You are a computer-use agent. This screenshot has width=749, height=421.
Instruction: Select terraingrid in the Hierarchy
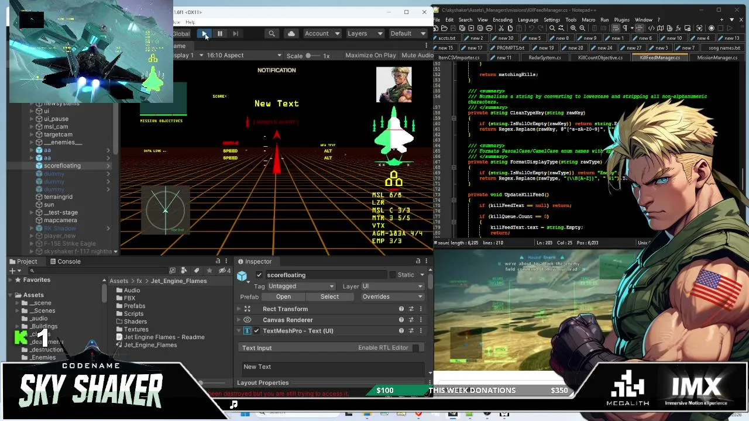[x=58, y=197]
